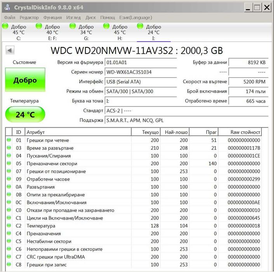Click the Текущо column header
The image size is (274, 272).
coord(146,132)
